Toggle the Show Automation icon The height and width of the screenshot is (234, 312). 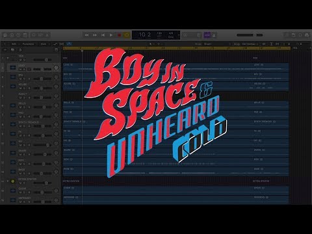(x=55, y=44)
